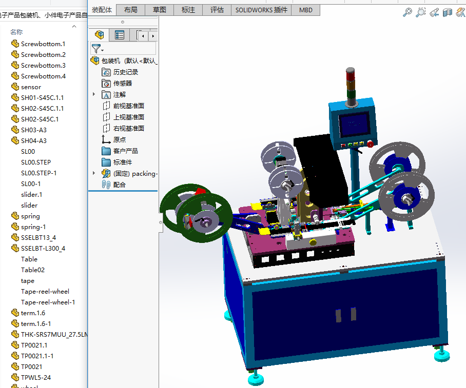
Task: Click the Previous View icon
Action: pyautogui.click(x=434, y=12)
